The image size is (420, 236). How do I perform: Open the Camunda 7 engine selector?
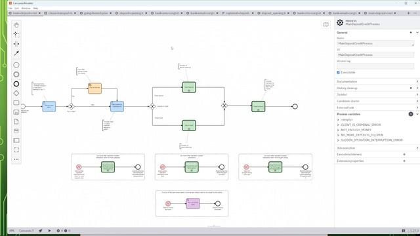click(26, 231)
